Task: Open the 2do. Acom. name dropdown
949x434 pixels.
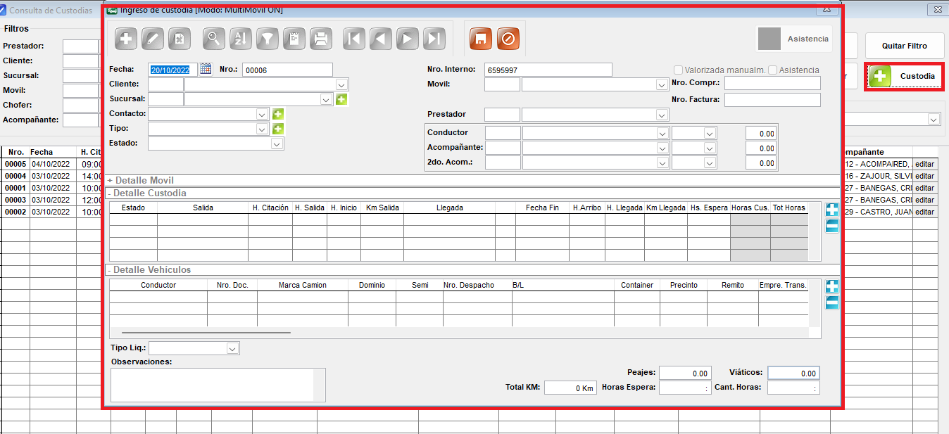Action: (x=662, y=162)
